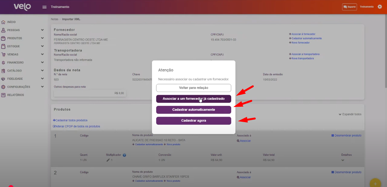Click the Cadastrar todos produtos link
Viewport: 387px width, 187px height.
[70, 120]
